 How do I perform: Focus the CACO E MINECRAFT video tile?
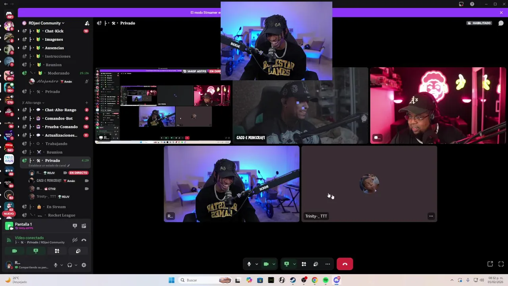point(300,105)
